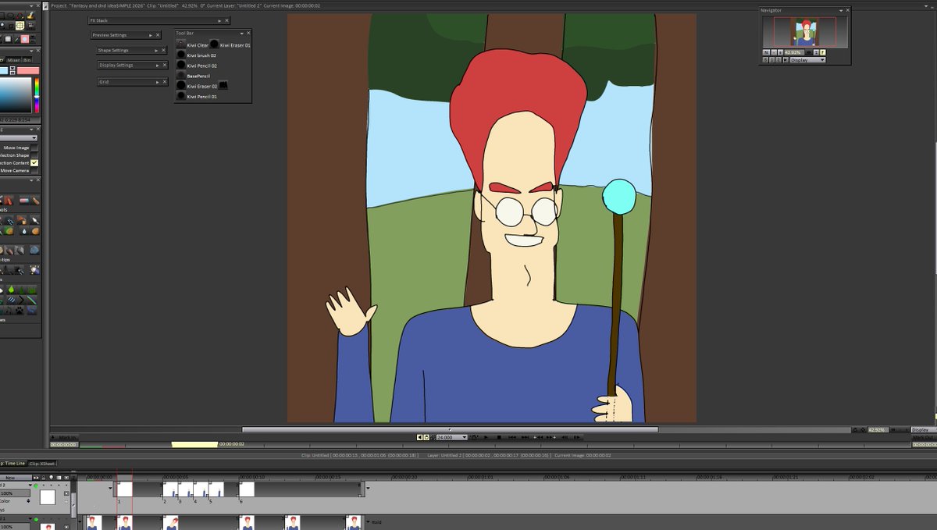The image size is (937, 530).
Task: Toggle the loop playback icon
Action: click(x=426, y=437)
